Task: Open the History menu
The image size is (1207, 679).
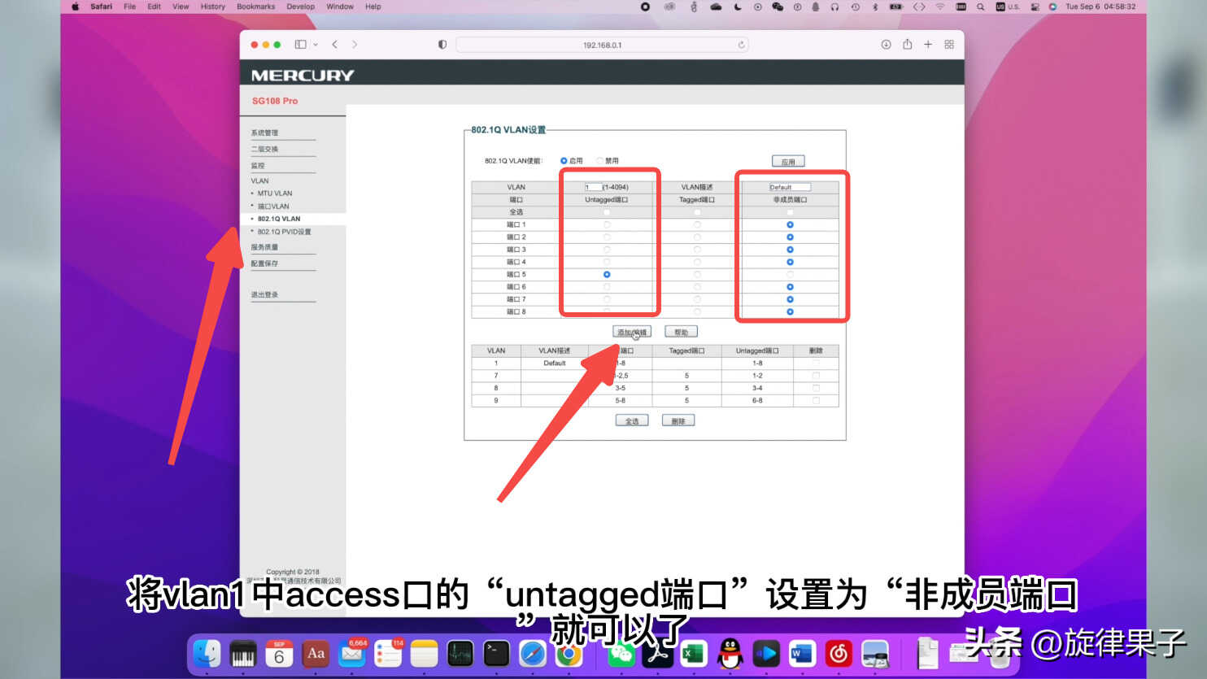Action: [212, 7]
